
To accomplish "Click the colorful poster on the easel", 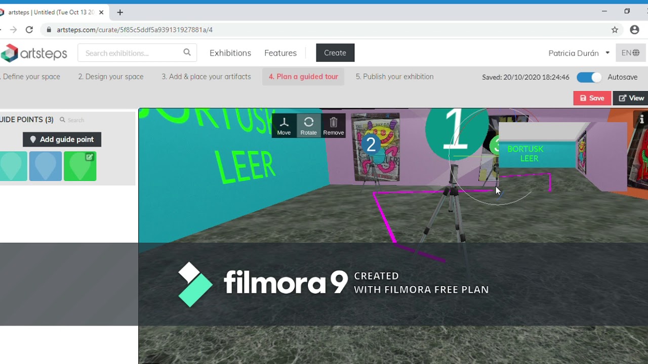I will (376, 147).
